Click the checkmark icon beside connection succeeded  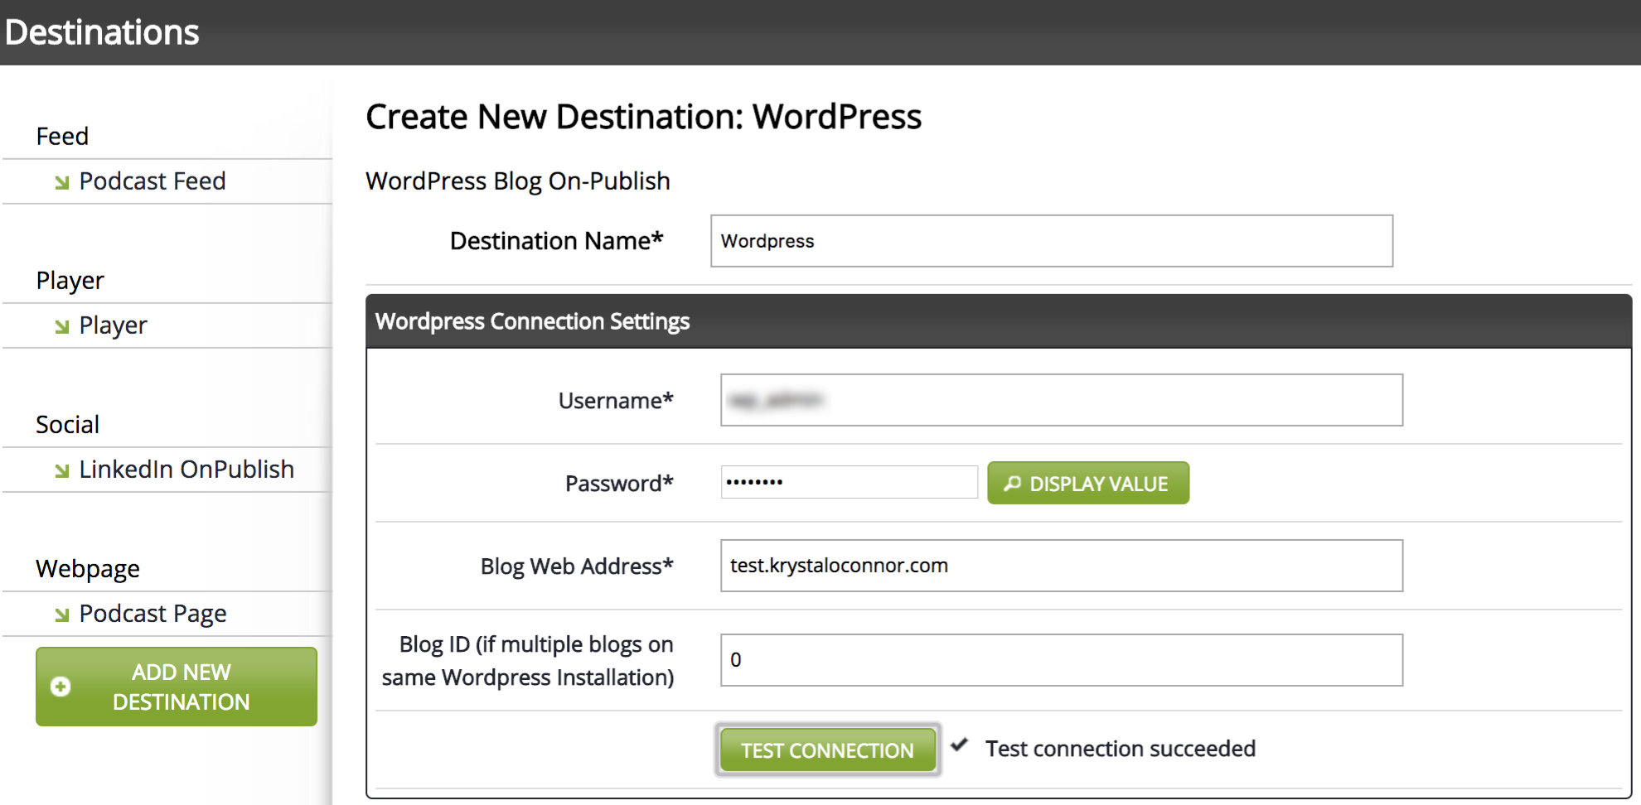(960, 745)
